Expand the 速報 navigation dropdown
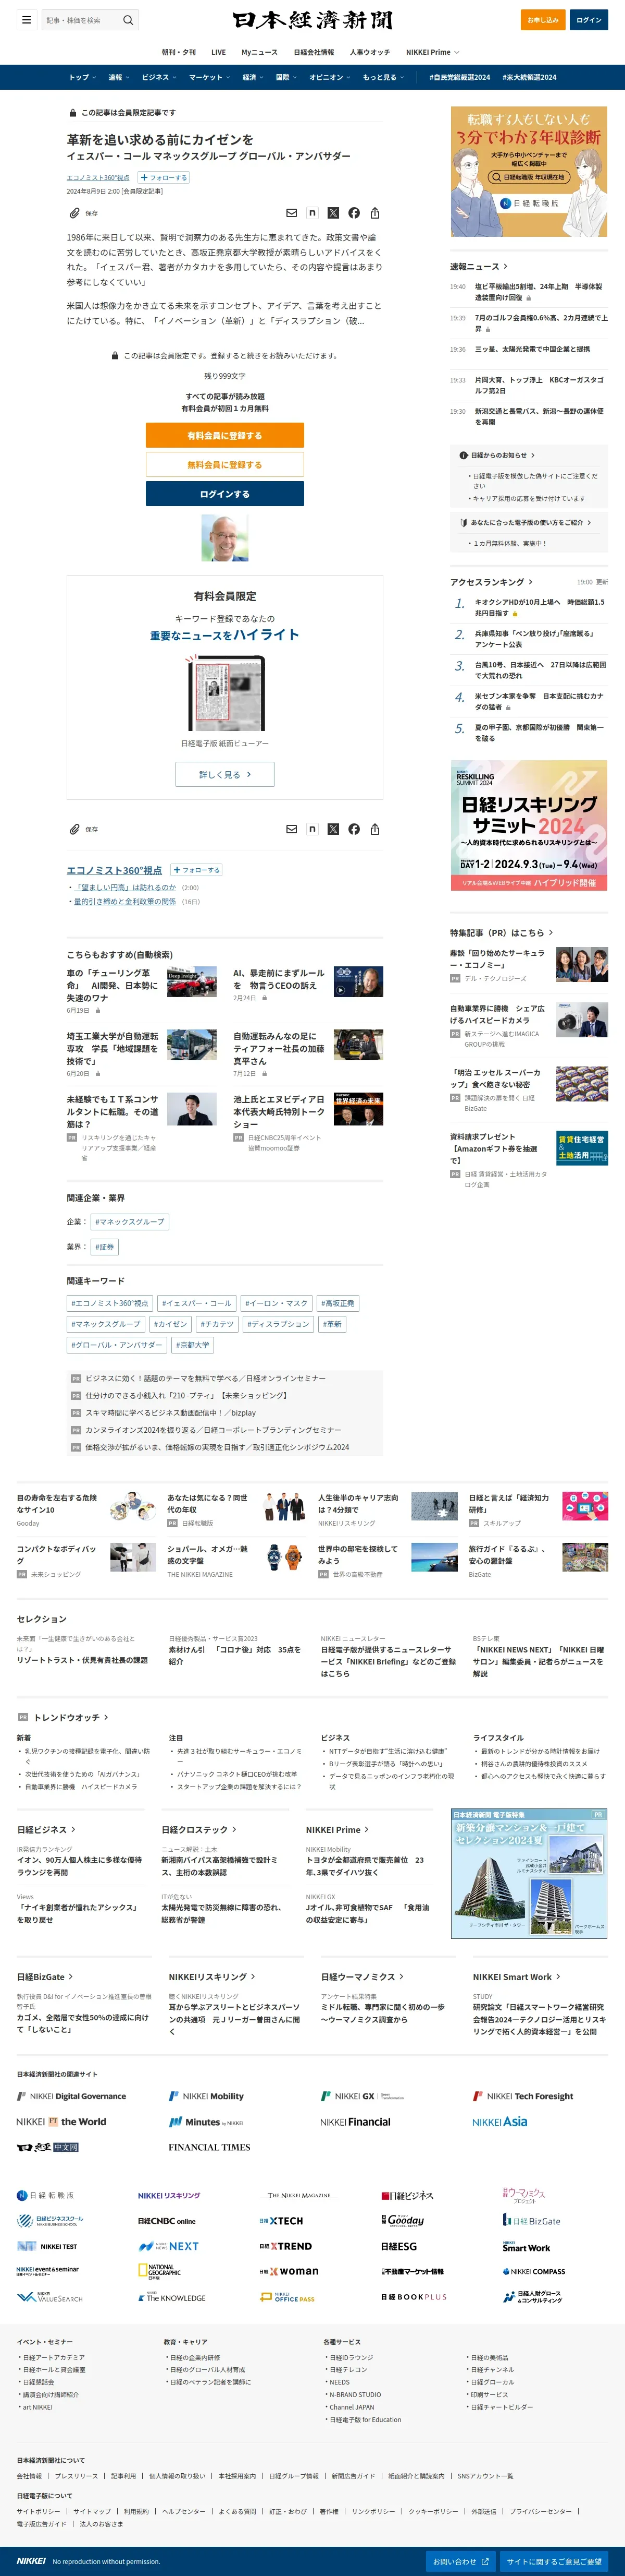The image size is (625, 2576). pos(119,77)
